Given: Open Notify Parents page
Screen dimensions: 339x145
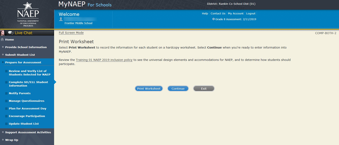Looking at the screenshot, I should point(20,93).
